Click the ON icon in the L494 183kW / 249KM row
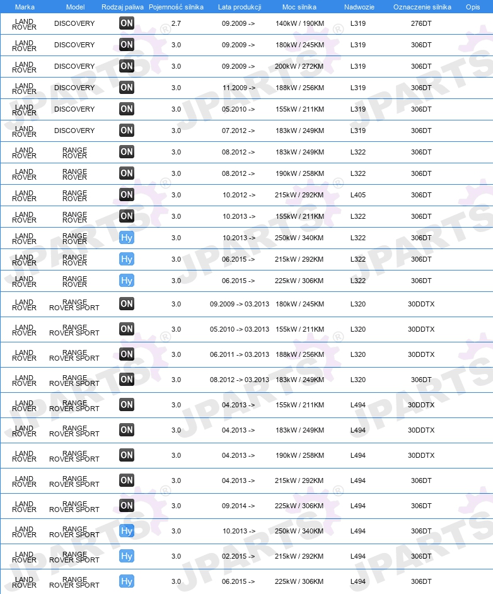This screenshot has width=493, height=594. tap(127, 430)
